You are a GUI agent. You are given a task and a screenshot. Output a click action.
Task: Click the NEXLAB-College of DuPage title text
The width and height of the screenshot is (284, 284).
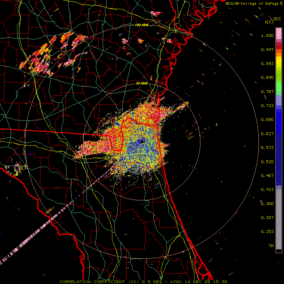pyautogui.click(x=252, y=3)
